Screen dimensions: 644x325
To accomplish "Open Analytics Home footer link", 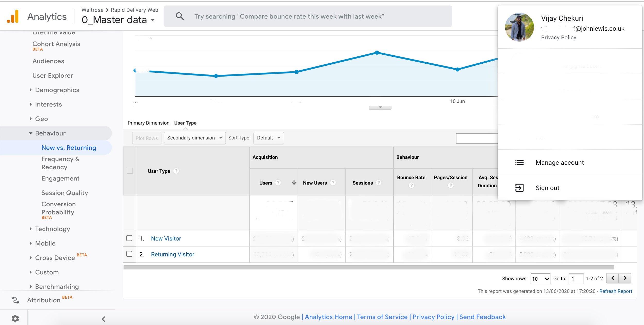I will click(328, 317).
